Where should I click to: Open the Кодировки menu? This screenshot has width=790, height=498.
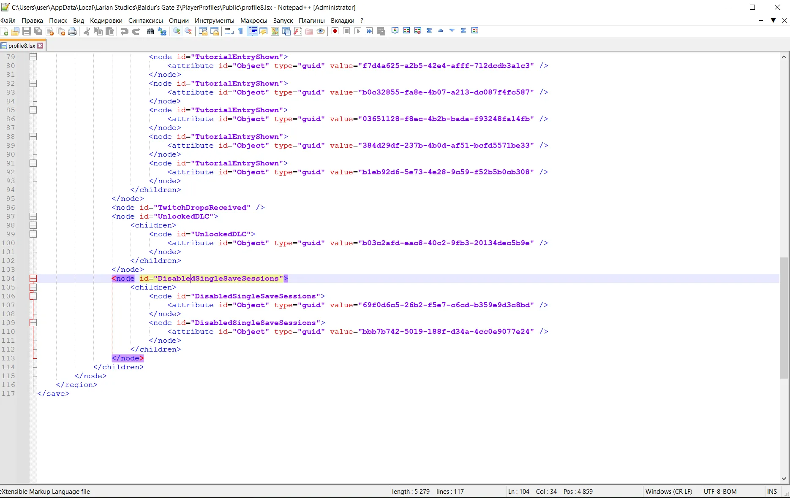click(x=106, y=20)
